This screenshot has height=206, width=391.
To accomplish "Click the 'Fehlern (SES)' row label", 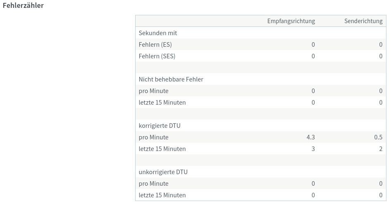I will point(157,56).
